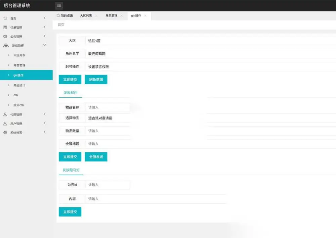
Task: Click 立即提交 under the 内容 field
Action: point(70,212)
